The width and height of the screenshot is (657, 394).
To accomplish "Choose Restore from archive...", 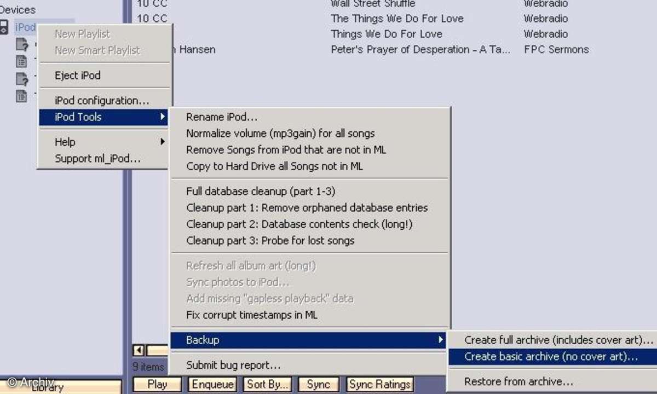I will (x=518, y=382).
